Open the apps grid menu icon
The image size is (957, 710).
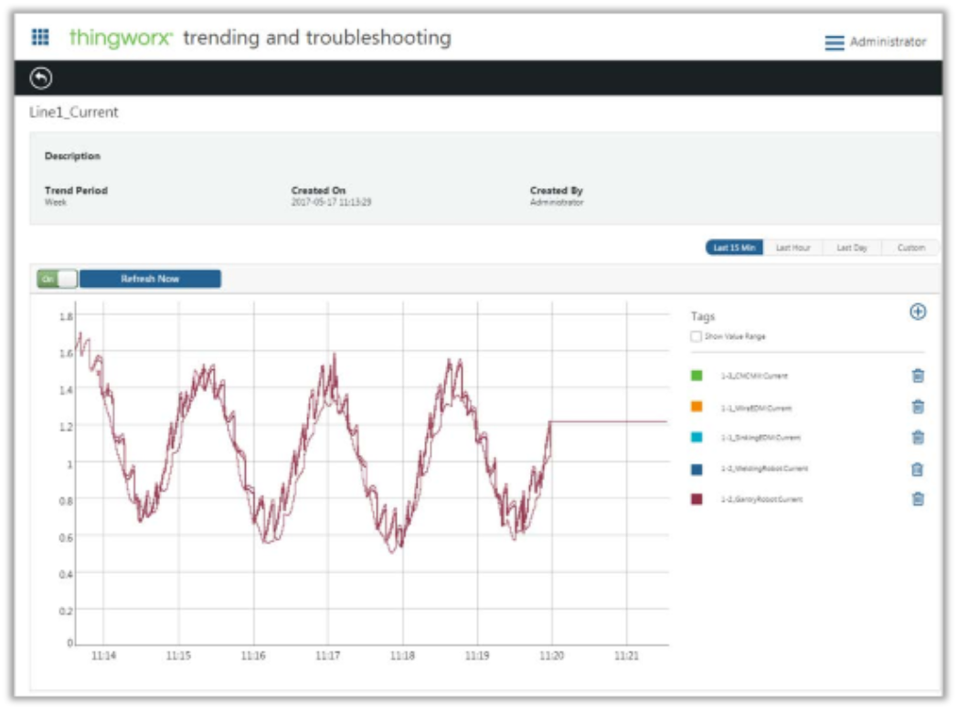40,37
